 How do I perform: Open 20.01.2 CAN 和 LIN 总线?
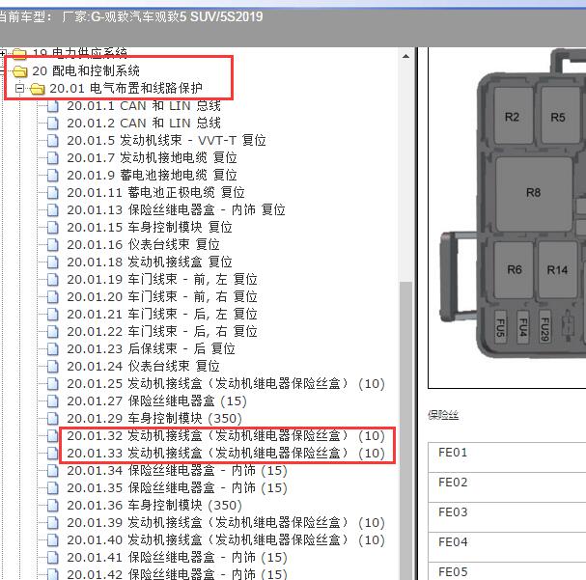(144, 124)
